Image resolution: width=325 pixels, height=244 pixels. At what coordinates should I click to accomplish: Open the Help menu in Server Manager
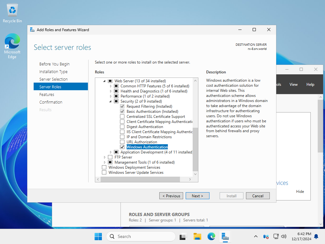tap(310, 84)
